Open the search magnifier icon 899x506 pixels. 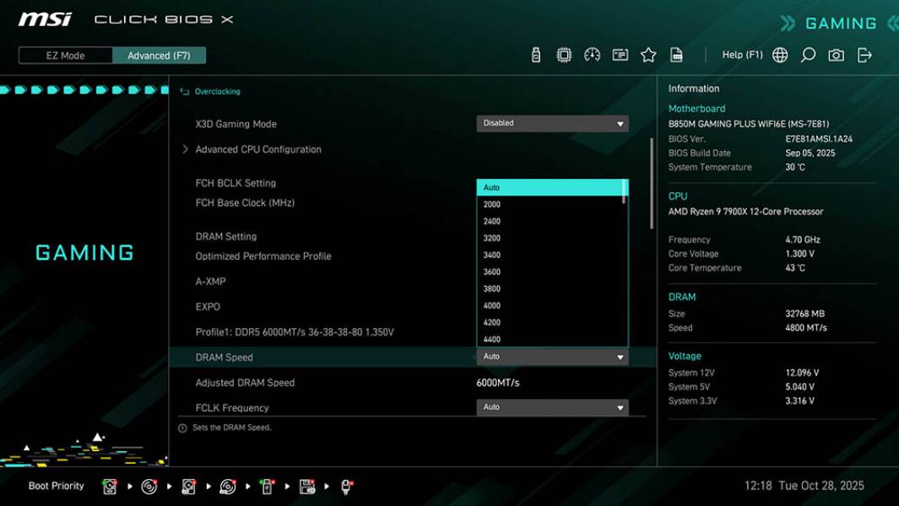pyautogui.click(x=807, y=54)
